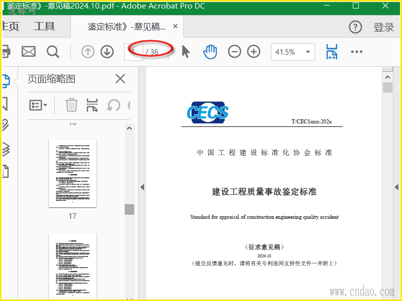Open the thumbnail panel options dropdown

tap(38, 105)
